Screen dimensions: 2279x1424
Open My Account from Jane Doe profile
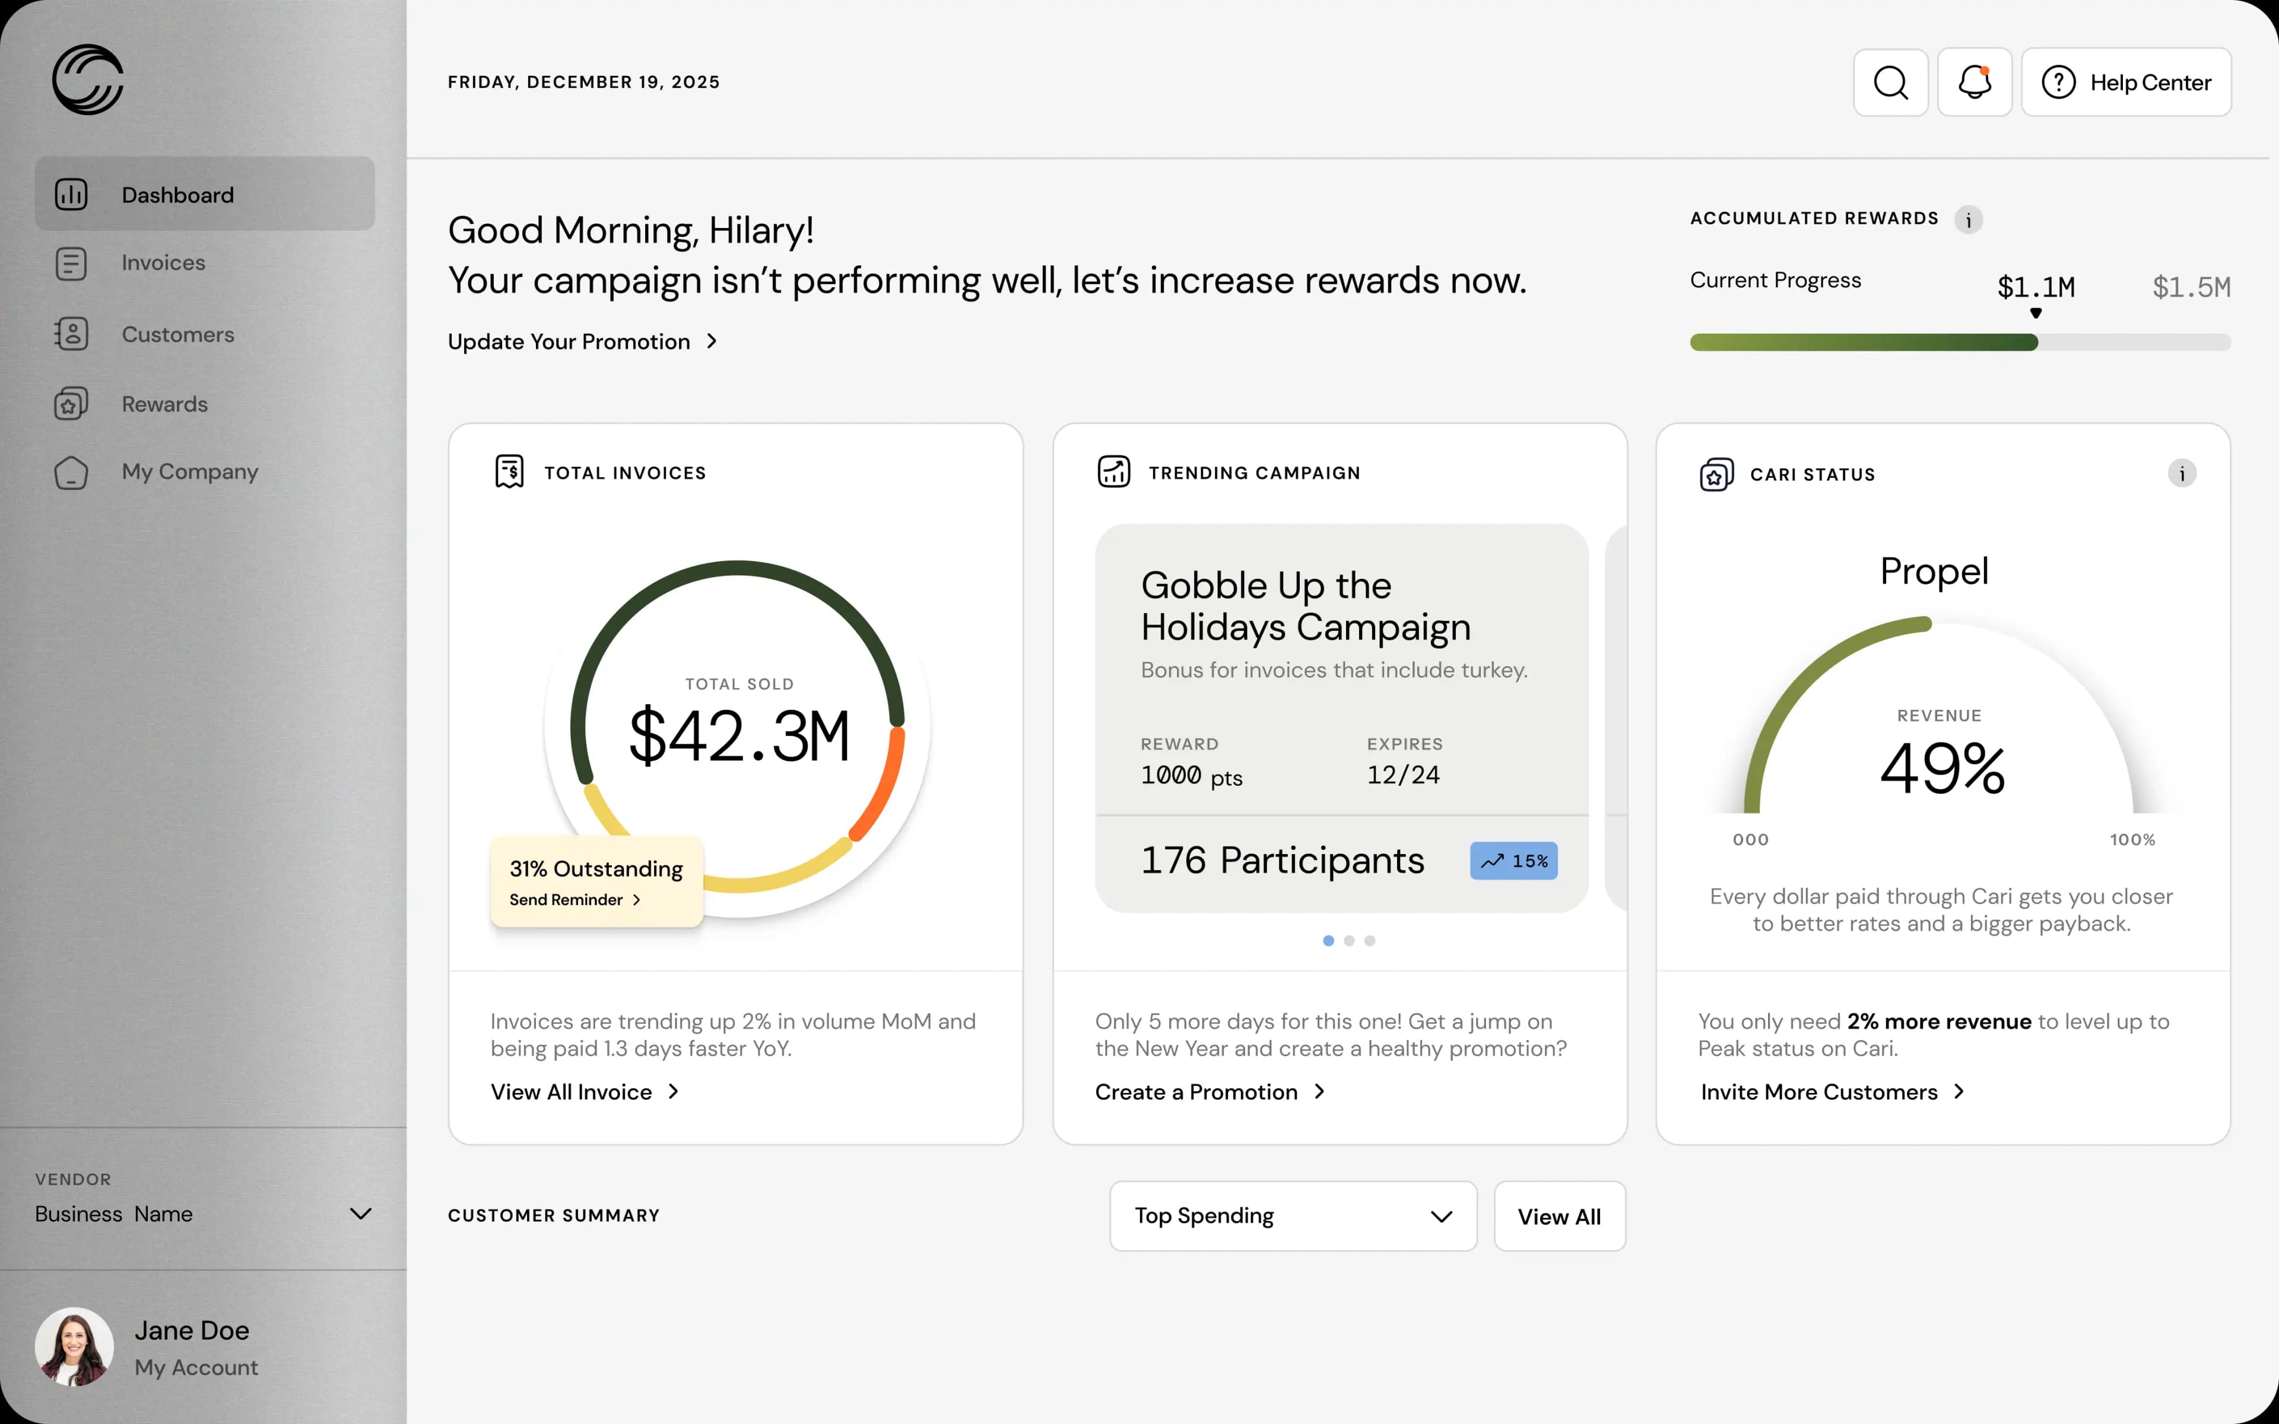[196, 1366]
